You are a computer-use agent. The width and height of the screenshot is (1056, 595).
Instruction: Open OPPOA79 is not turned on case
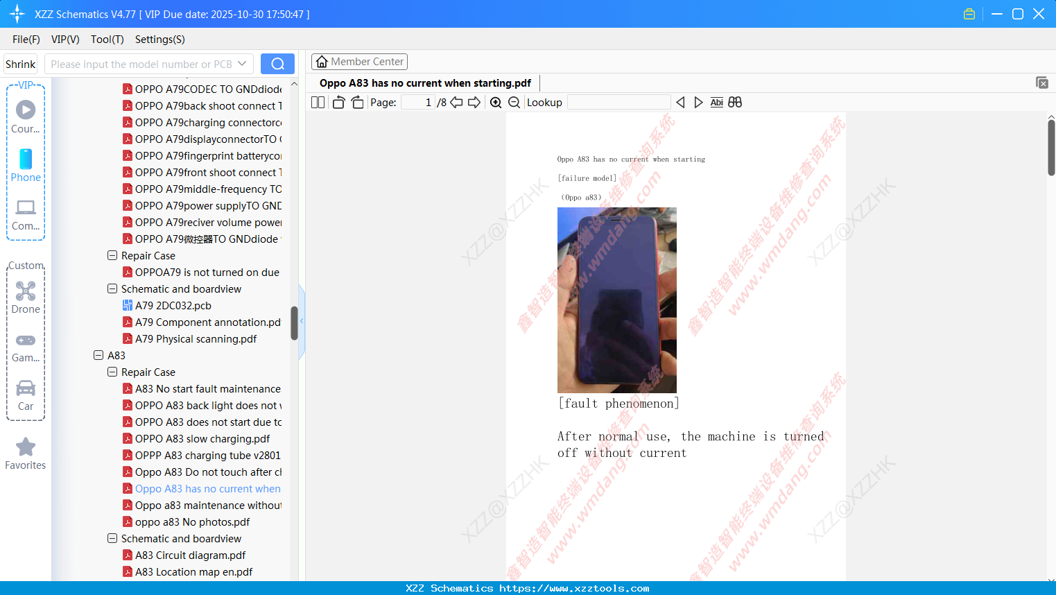pyautogui.click(x=201, y=272)
